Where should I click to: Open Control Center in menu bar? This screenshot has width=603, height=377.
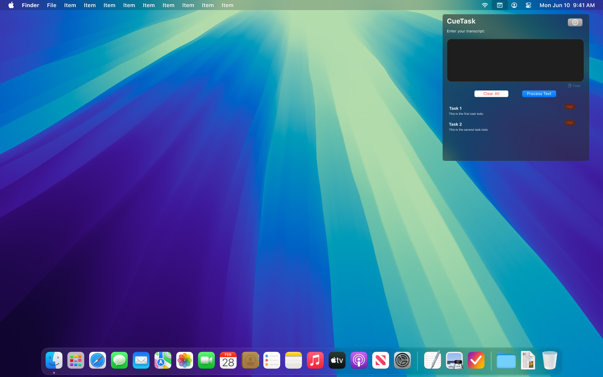tap(528, 5)
